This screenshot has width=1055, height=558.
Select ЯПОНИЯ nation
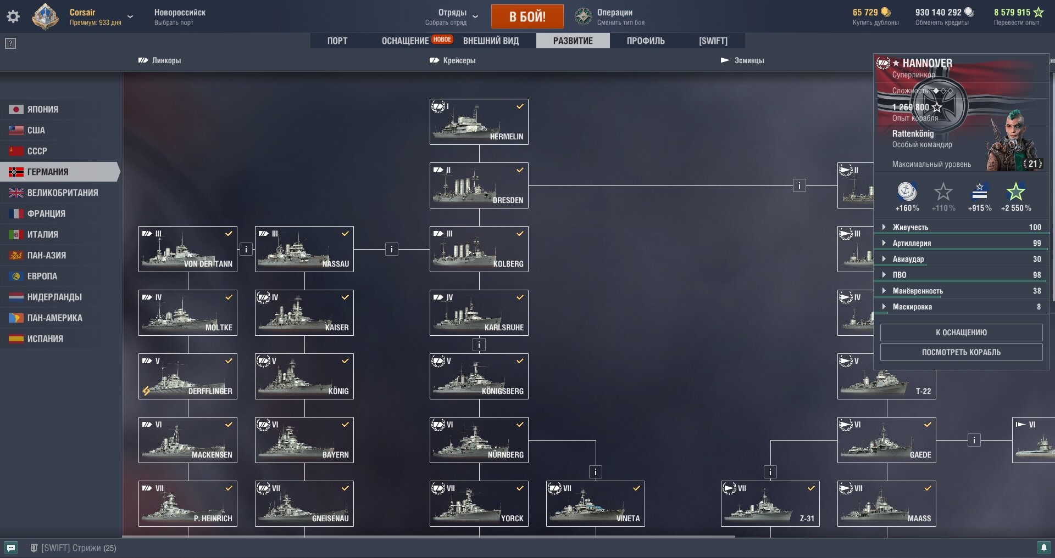[x=60, y=109]
